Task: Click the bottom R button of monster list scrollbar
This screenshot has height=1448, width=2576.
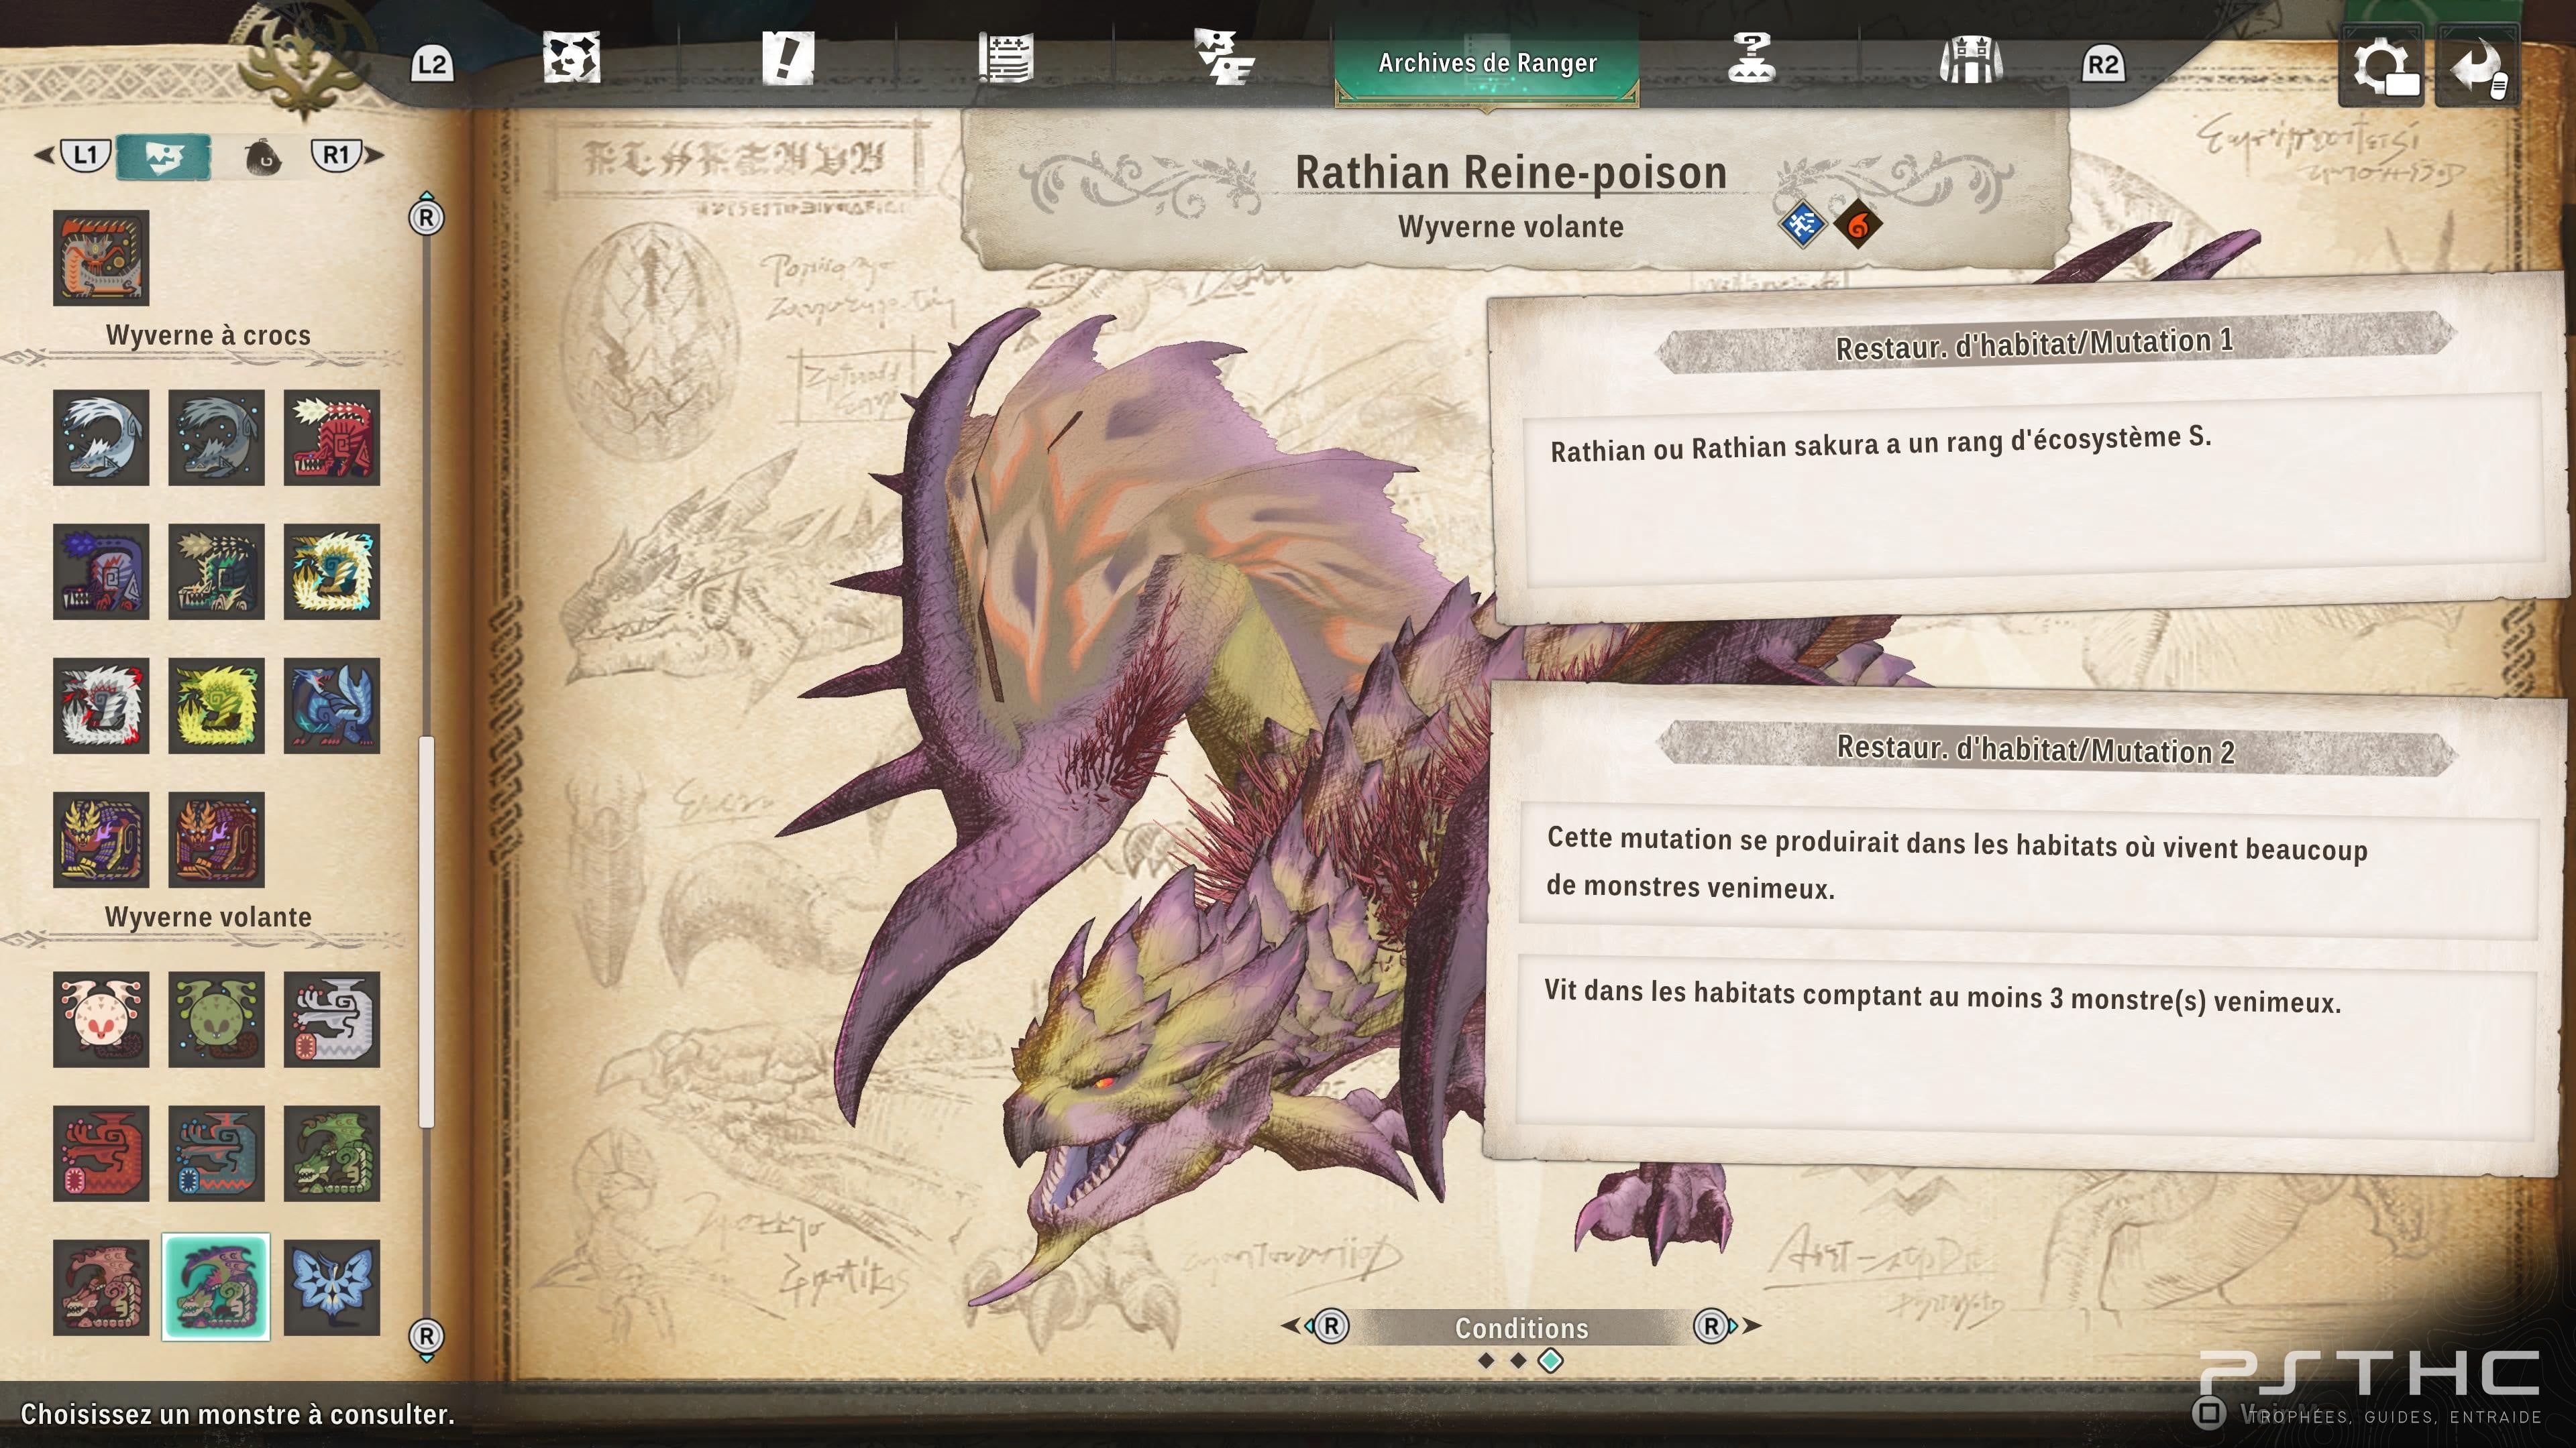Action: pos(427,1337)
